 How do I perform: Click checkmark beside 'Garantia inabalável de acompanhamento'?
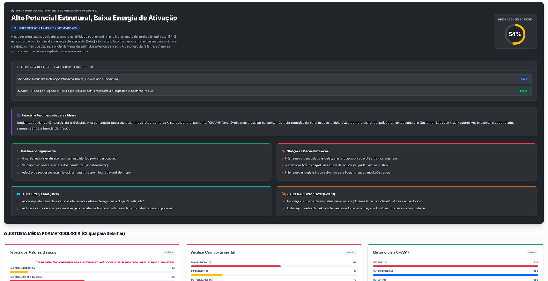click(x=18, y=159)
